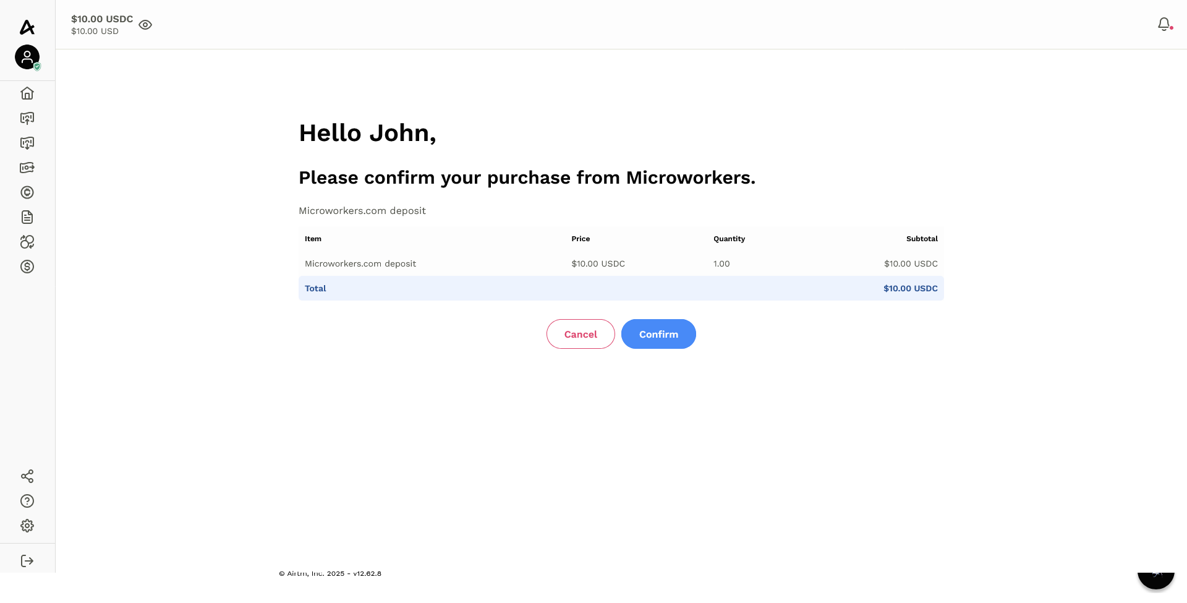The height and width of the screenshot is (603, 1187).
Task: Open the settings gear icon
Action: (x=27, y=526)
